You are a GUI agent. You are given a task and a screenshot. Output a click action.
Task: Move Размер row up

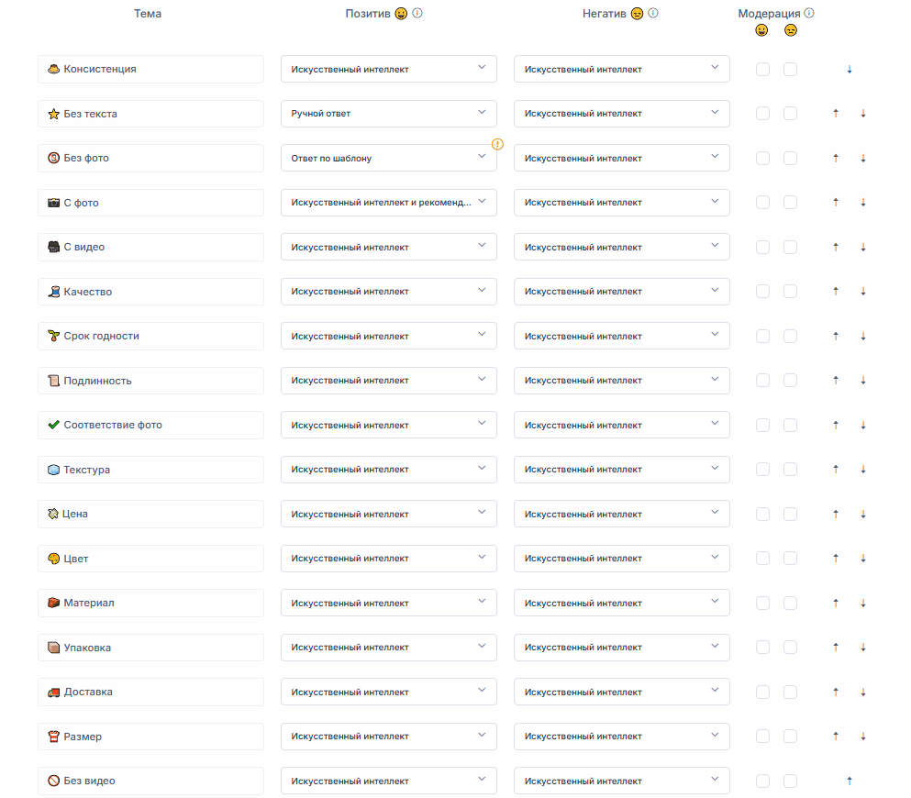coord(836,737)
